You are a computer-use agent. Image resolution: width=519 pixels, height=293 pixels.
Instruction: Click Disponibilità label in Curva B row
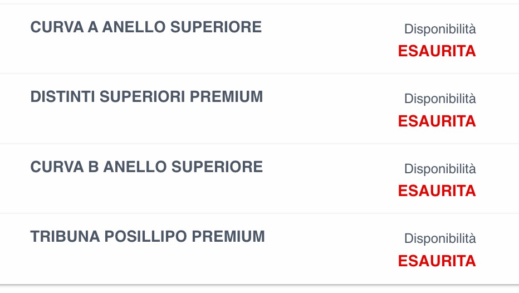pyautogui.click(x=440, y=169)
